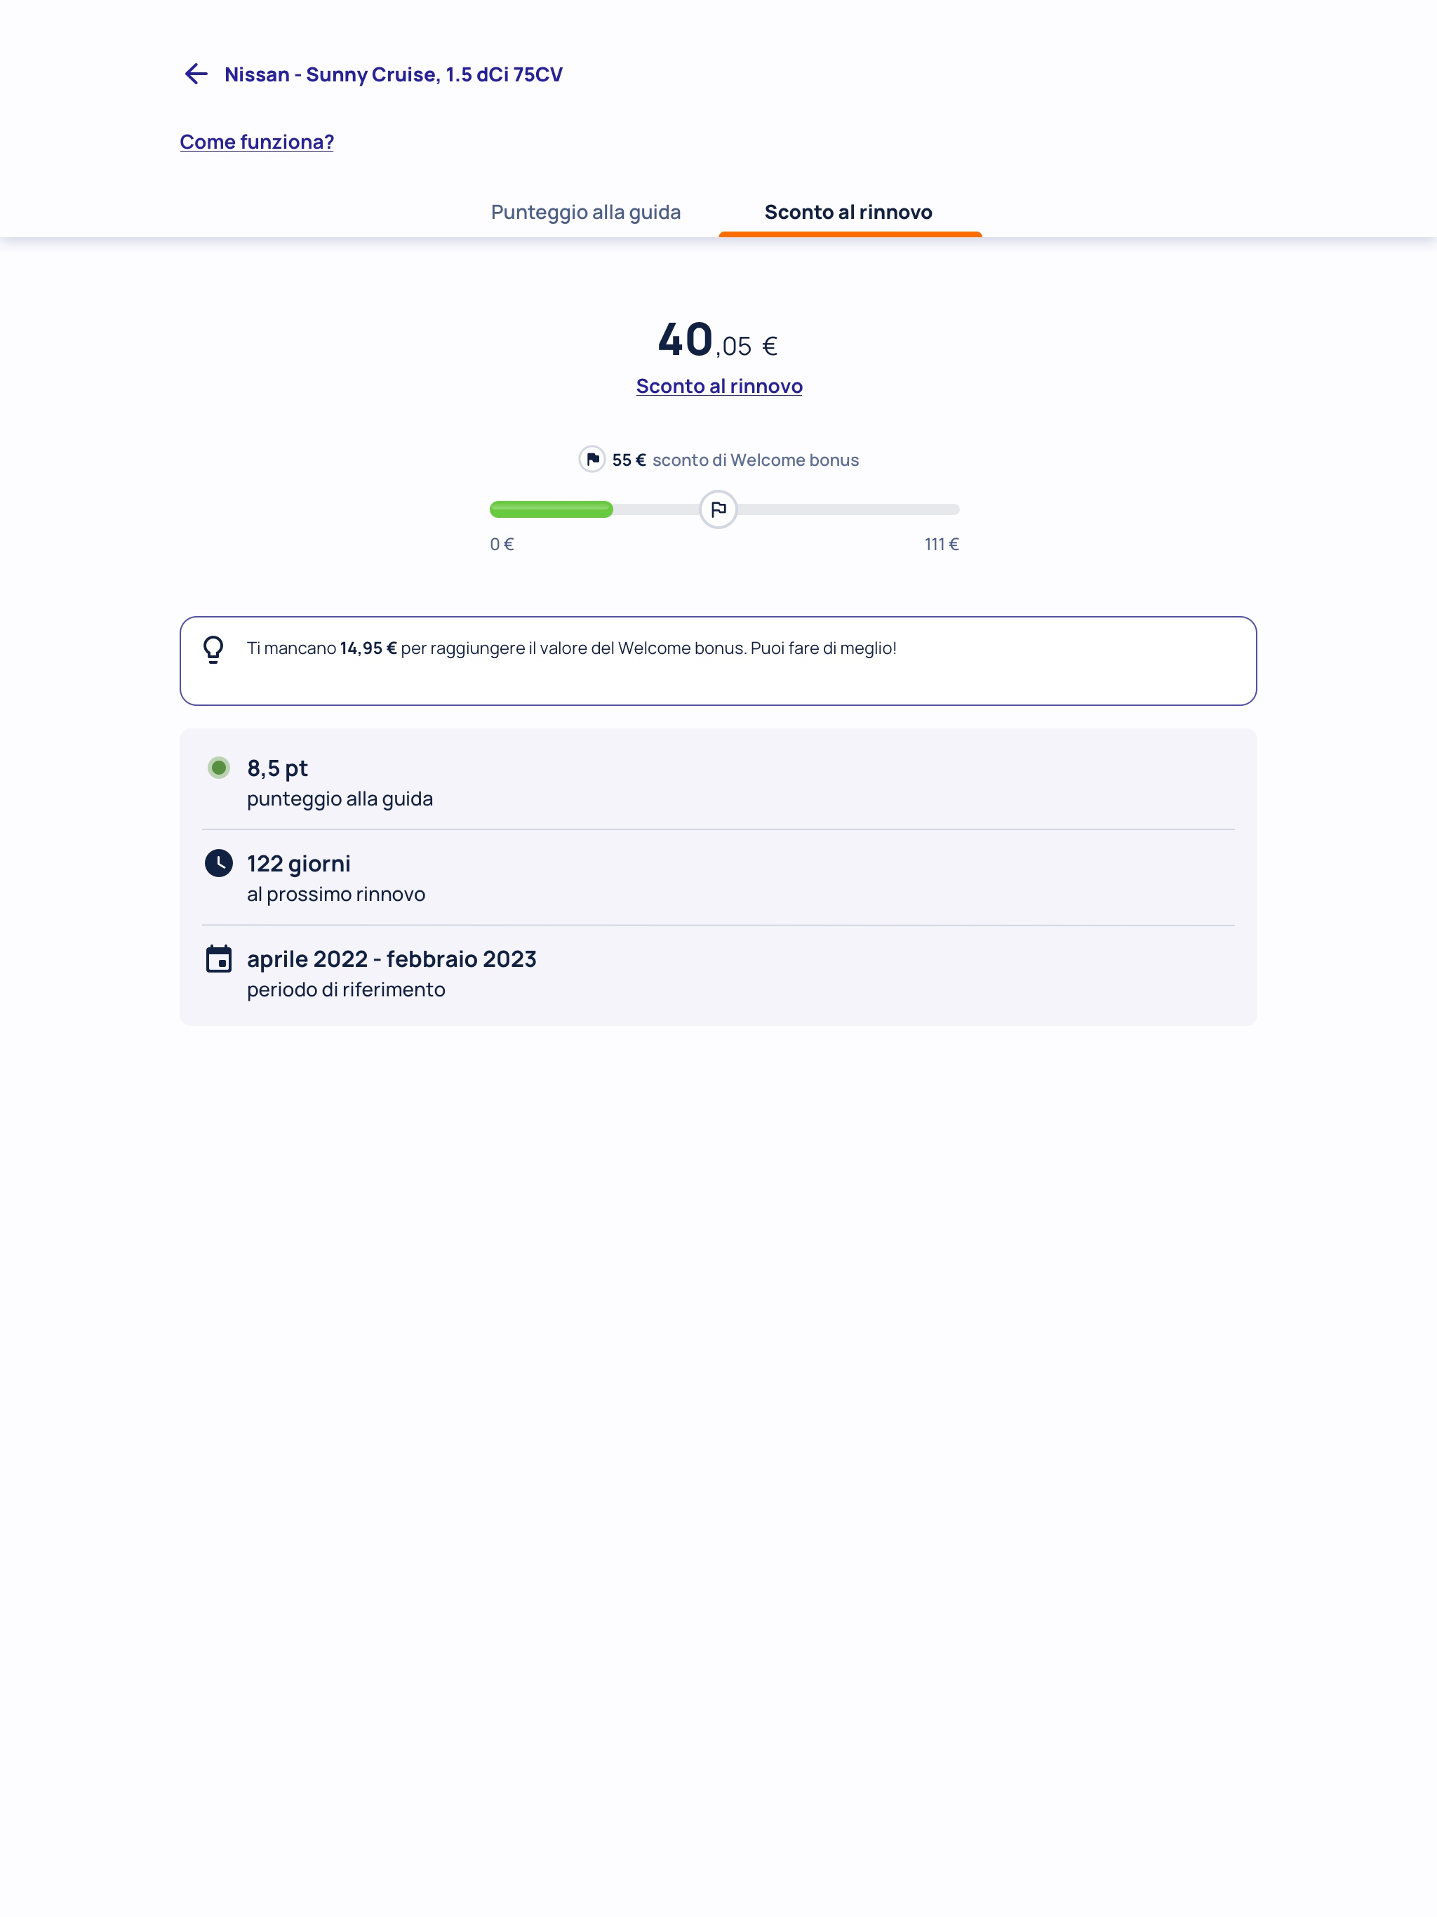The width and height of the screenshot is (1437, 1917).
Task: Click the clock icon by 122 giorni
Action: 218,863
